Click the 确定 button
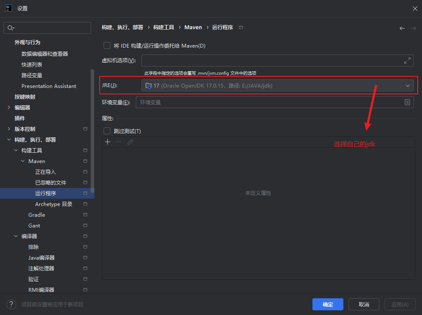 point(327,304)
